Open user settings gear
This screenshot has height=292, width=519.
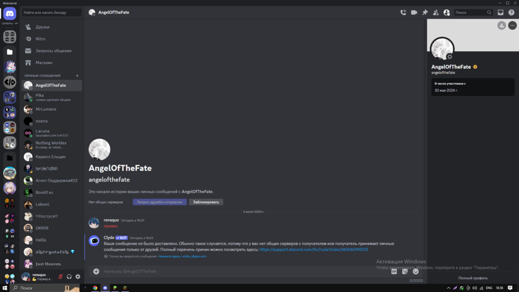[x=78, y=276]
